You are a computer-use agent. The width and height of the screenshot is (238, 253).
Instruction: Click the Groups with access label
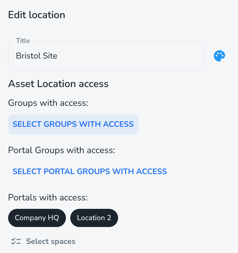48,103
